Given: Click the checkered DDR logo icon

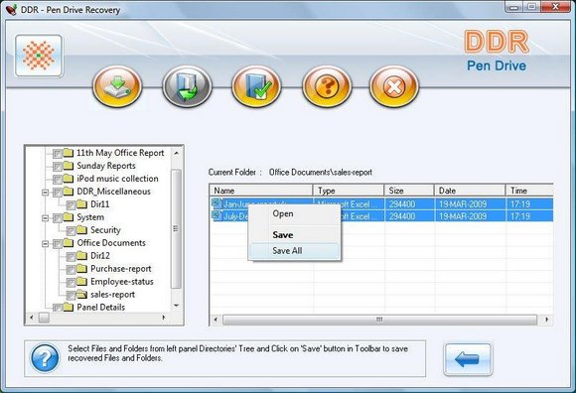Looking at the screenshot, I should coord(39,56).
